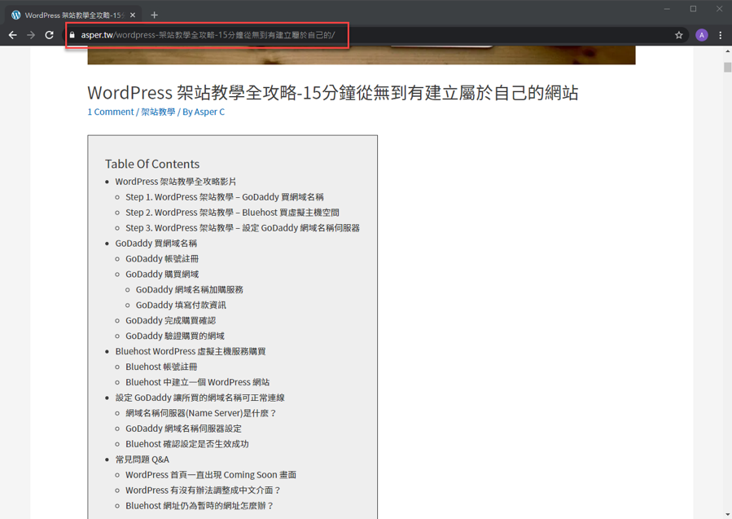This screenshot has height=519, width=732.
Task: Jump to 常見問題 Q&A section
Action: click(142, 460)
